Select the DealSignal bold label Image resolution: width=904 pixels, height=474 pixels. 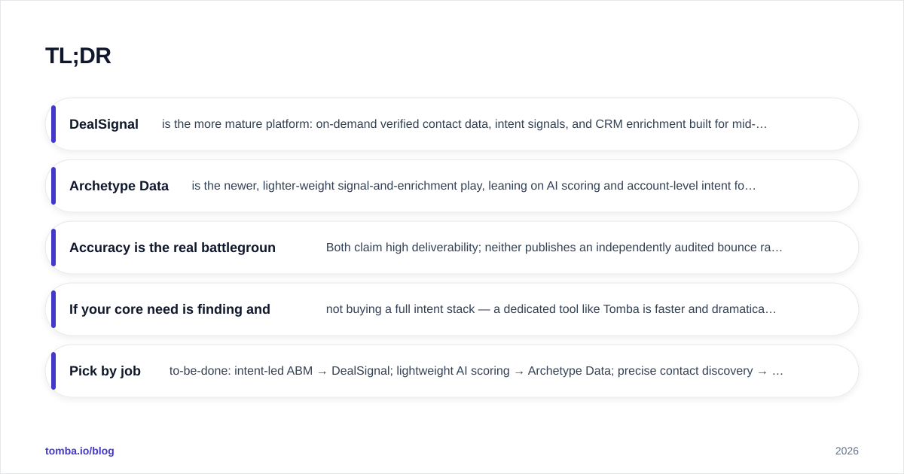(x=104, y=124)
